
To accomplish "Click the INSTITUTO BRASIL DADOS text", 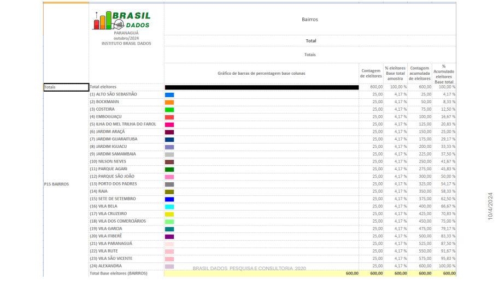I will pos(126,44).
